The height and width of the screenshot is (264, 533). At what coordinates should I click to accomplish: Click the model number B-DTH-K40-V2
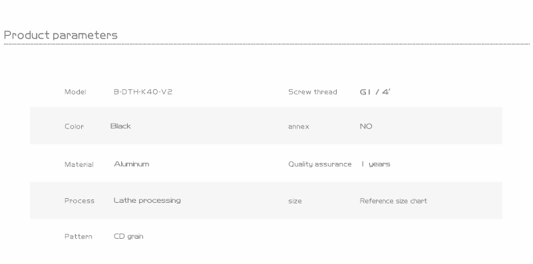click(143, 92)
